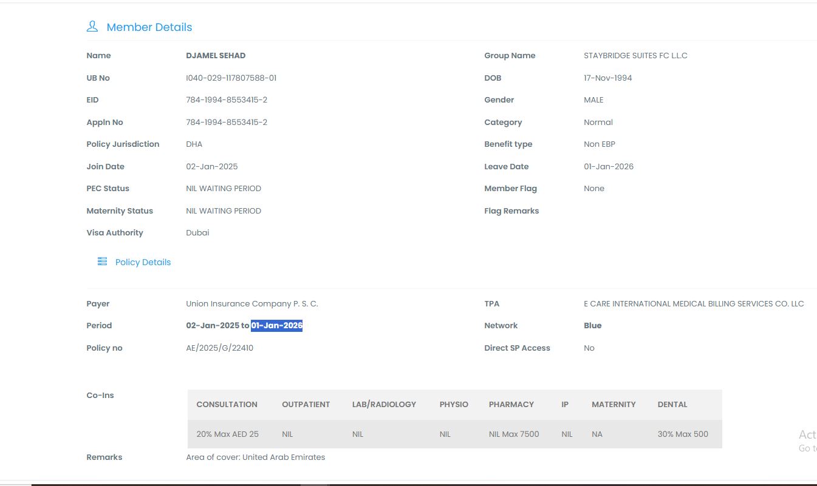Select payer Union Insurance Company P. S. C.
This screenshot has height=486, width=817.
point(252,304)
